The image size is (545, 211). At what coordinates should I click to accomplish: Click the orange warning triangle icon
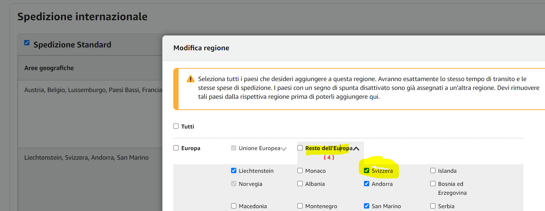click(x=191, y=79)
